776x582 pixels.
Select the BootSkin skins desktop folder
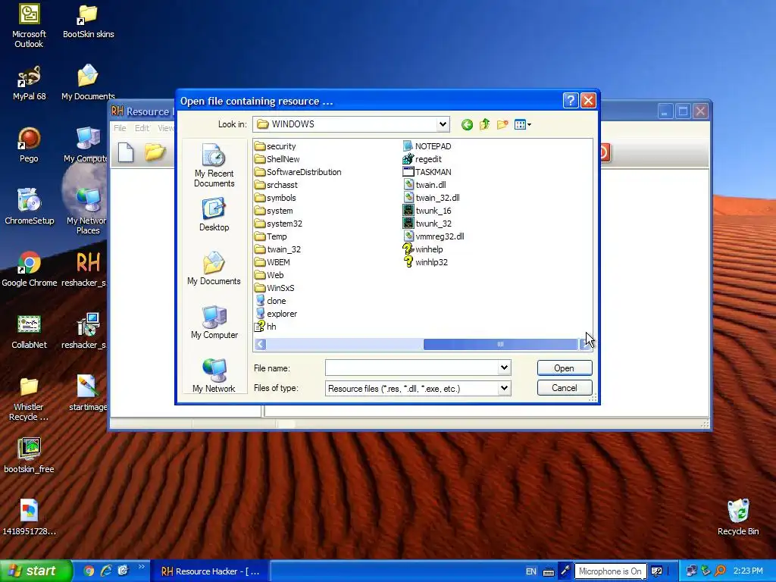(88, 22)
